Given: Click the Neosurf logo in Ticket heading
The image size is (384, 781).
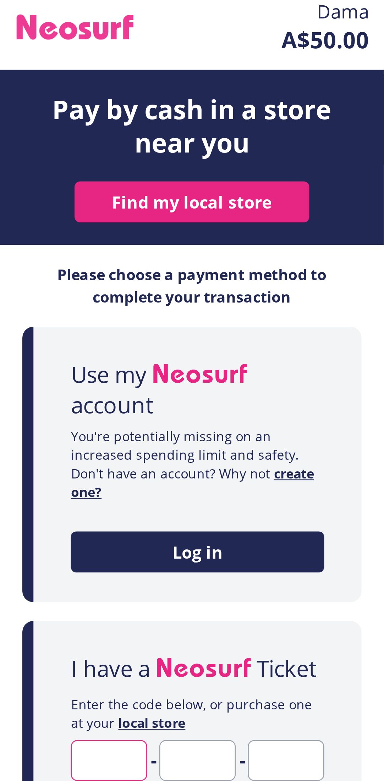Looking at the screenshot, I should (203, 668).
